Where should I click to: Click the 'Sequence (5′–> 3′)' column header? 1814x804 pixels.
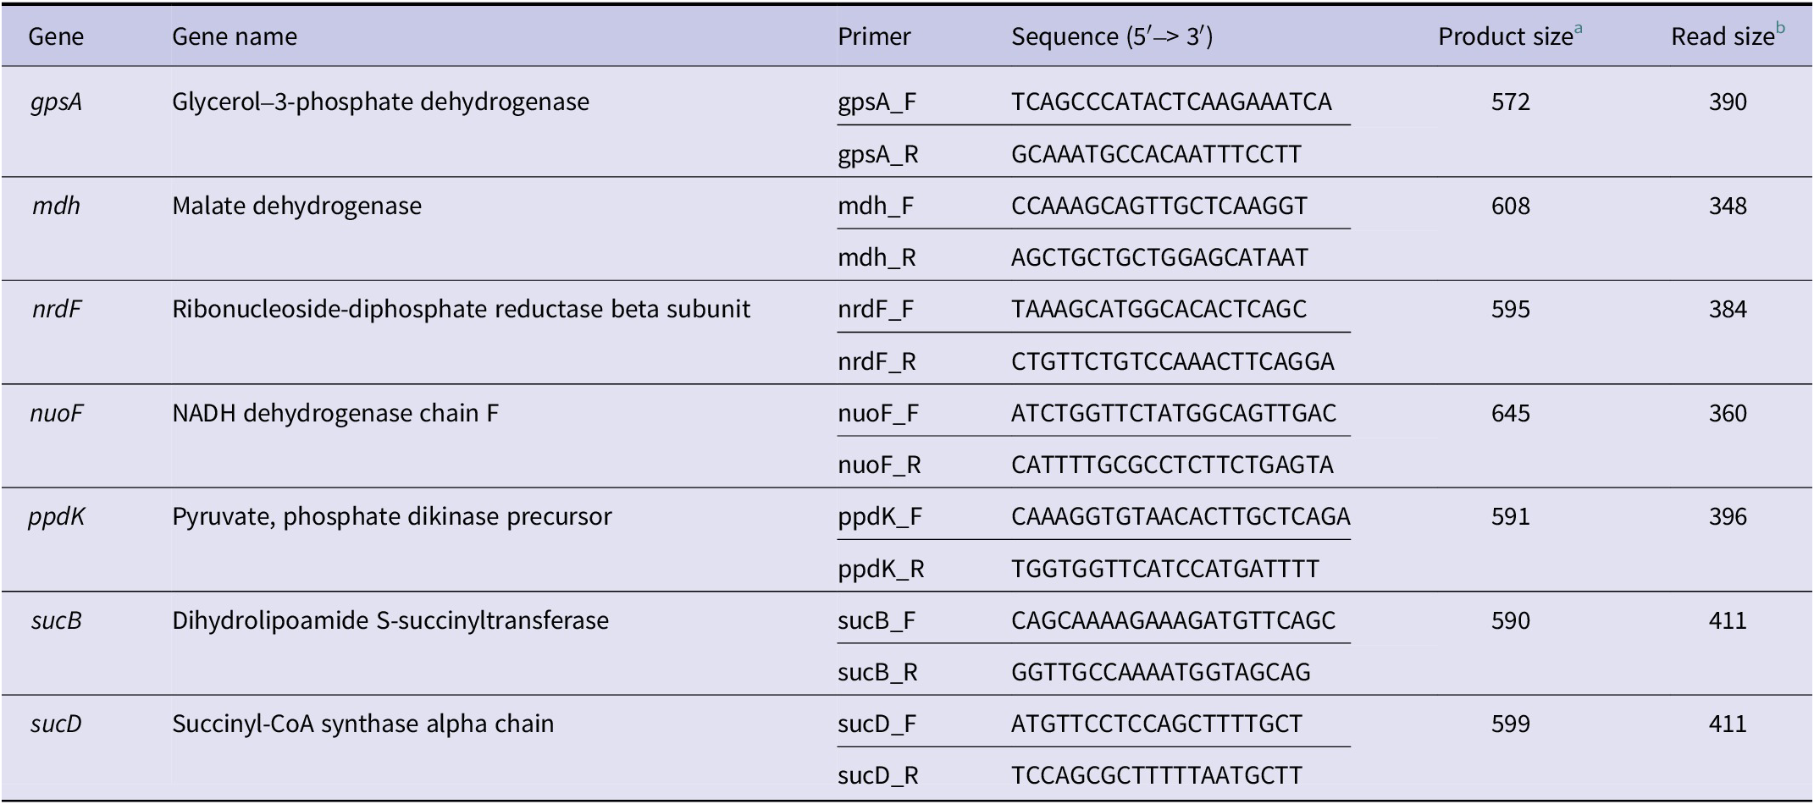coord(1112,37)
